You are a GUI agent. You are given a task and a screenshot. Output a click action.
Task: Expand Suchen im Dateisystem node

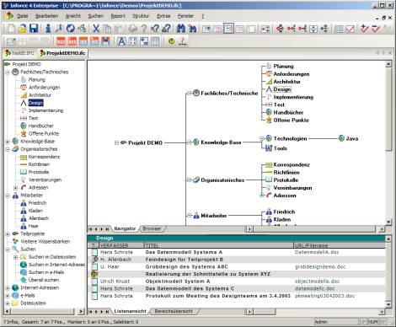click(x=16, y=257)
